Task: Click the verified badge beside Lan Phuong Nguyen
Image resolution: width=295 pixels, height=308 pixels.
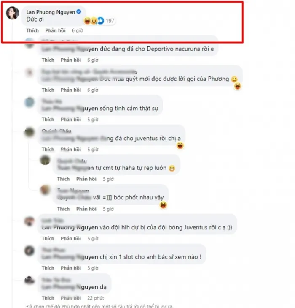Action: pyautogui.click(x=79, y=12)
